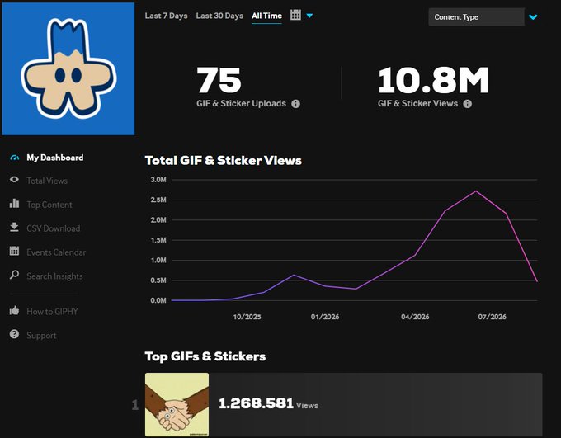This screenshot has height=438, width=561.
Task: Select the Last 7 Days tab
Action: coord(166,16)
